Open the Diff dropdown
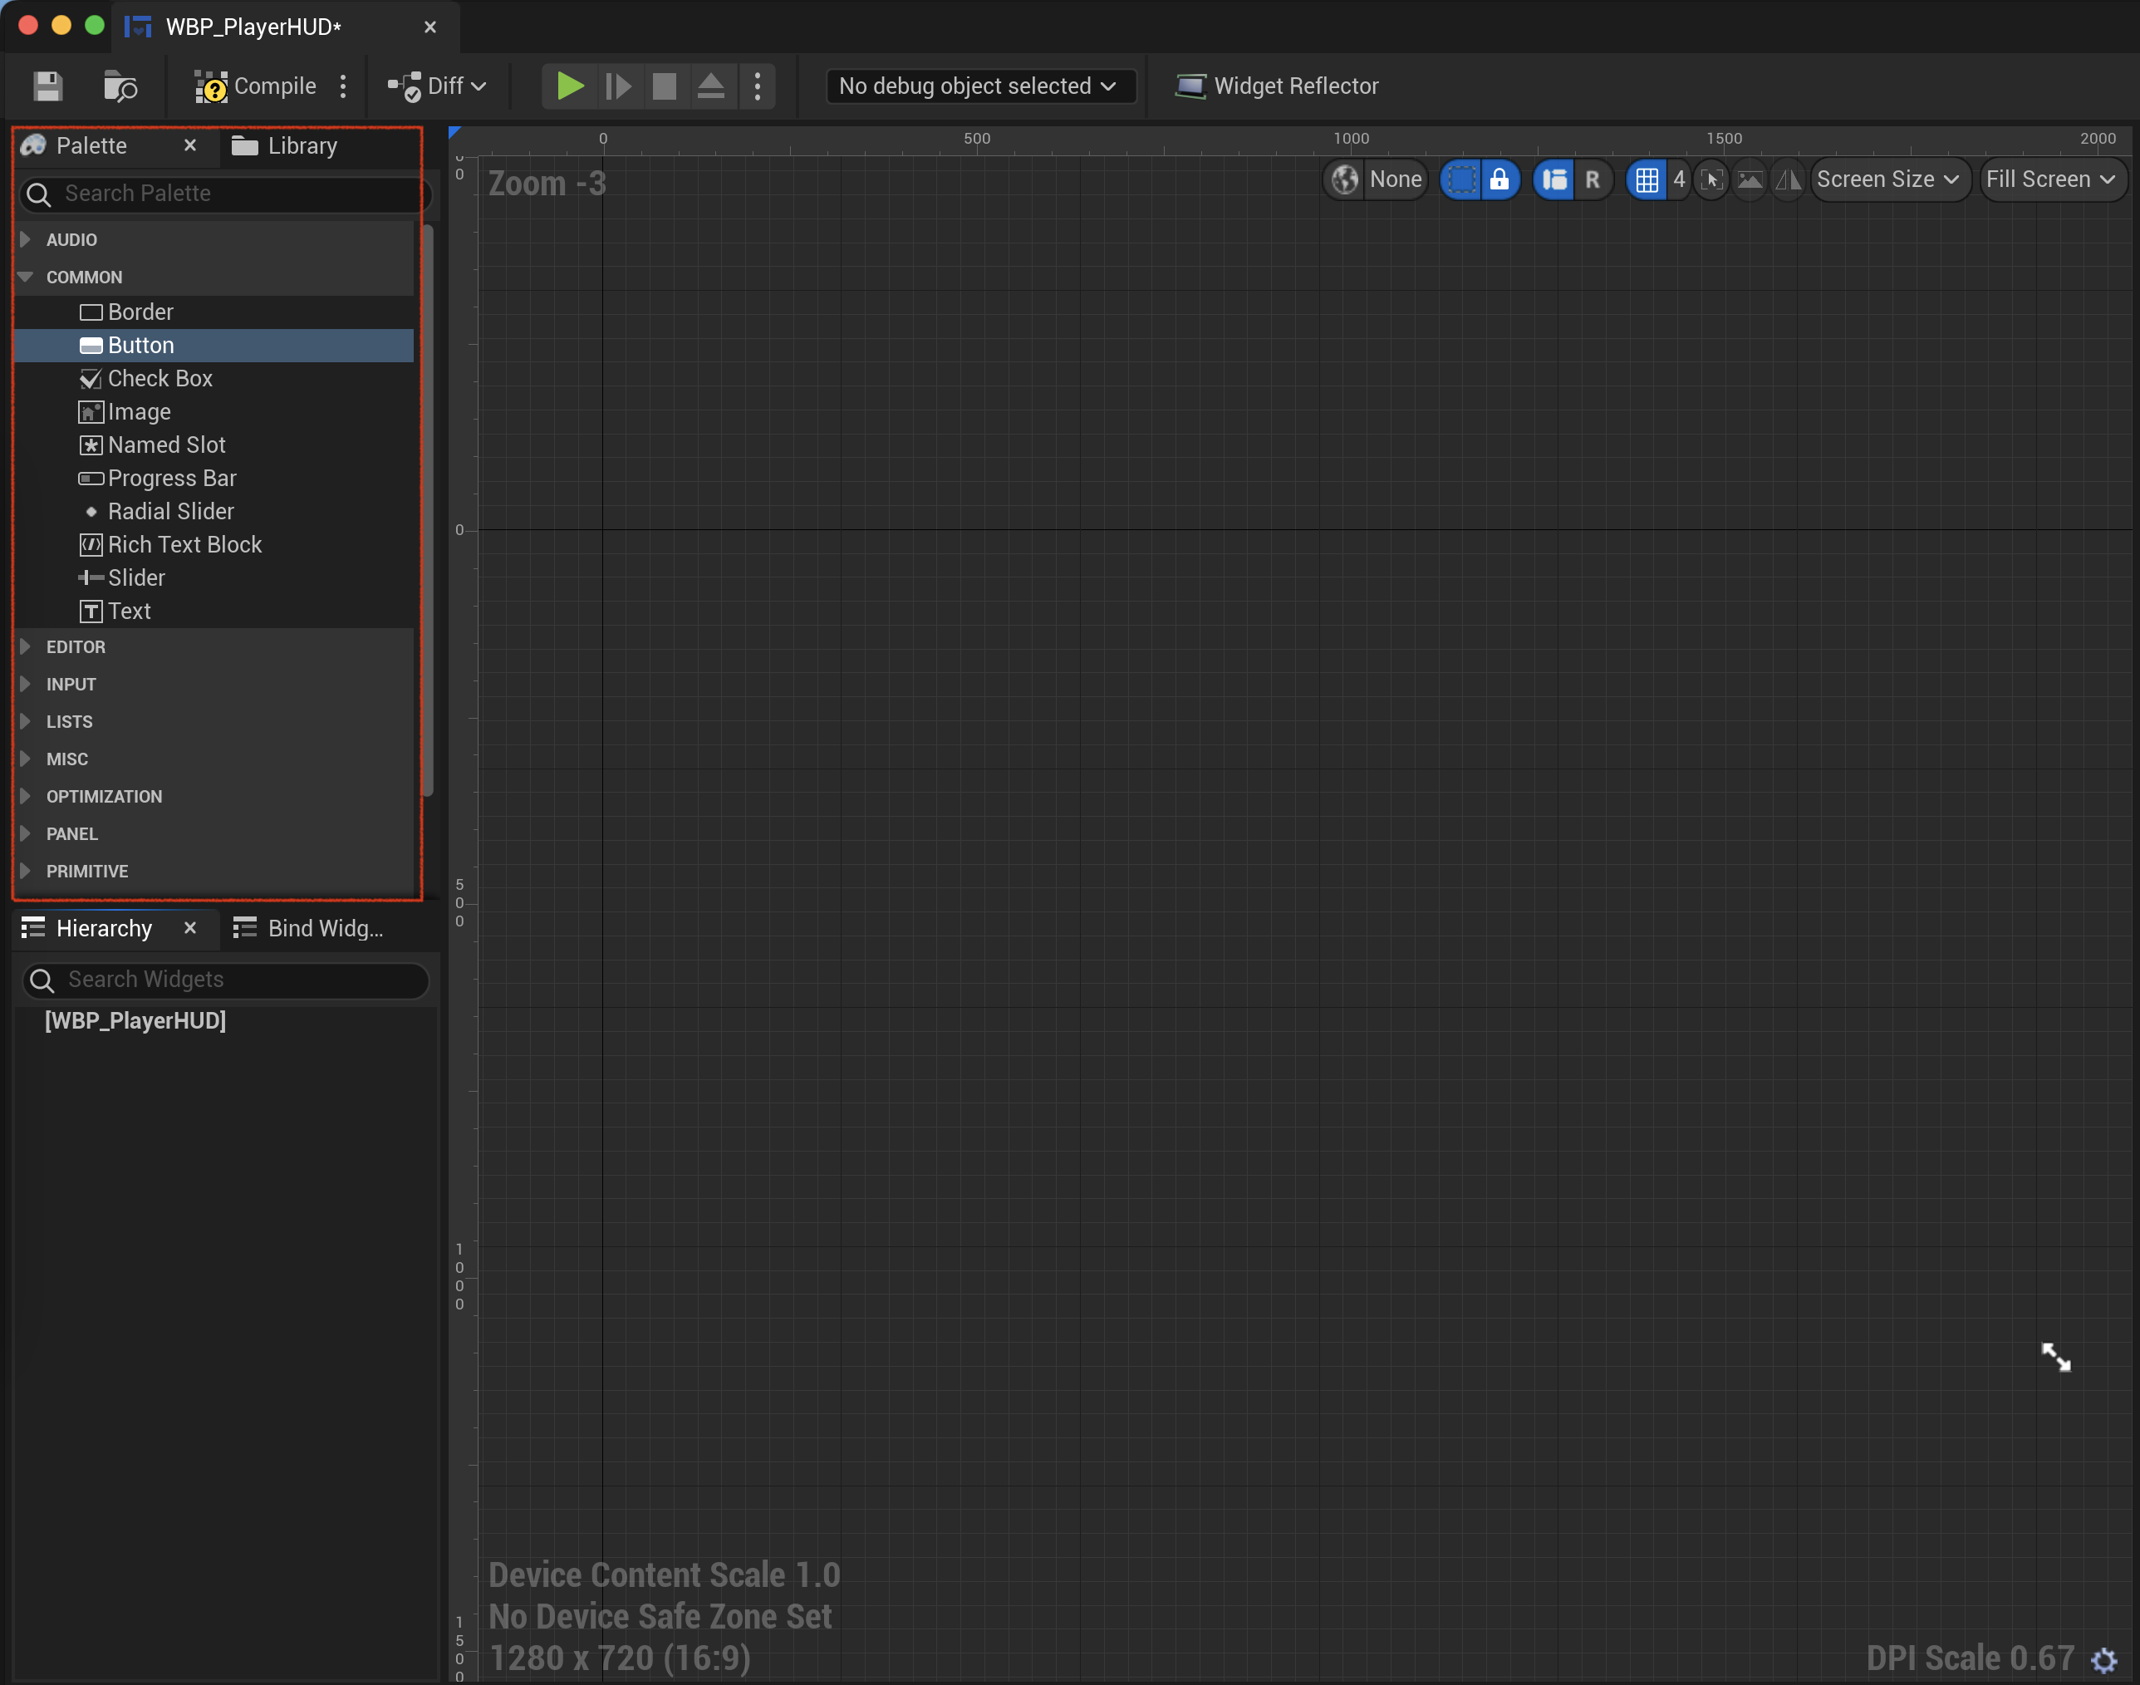The image size is (2140, 1685). 437,86
